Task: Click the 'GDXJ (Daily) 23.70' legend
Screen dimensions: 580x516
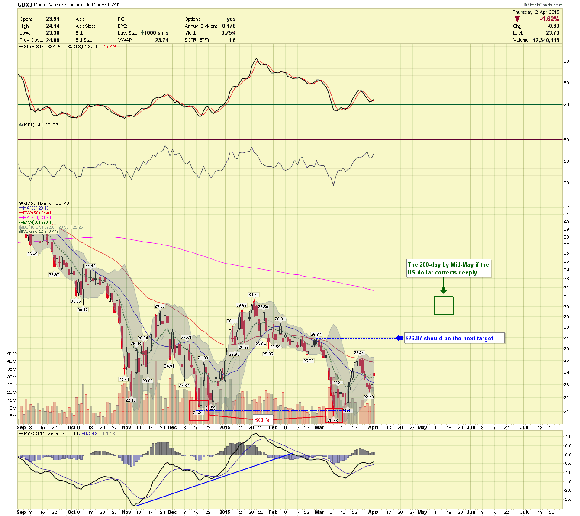Action: (46, 203)
